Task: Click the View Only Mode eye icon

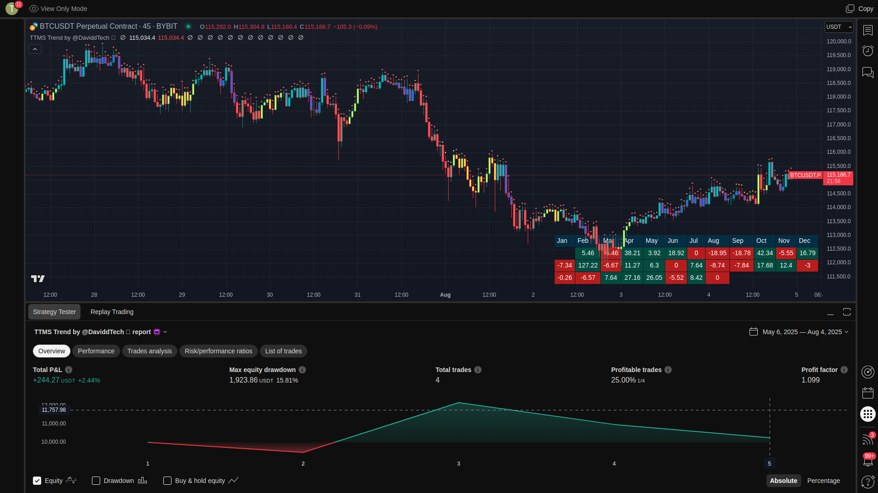Action: (33, 9)
